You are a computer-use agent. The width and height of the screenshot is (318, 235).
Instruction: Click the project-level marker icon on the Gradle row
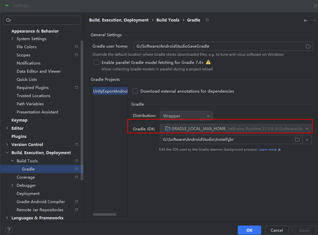click(76, 169)
